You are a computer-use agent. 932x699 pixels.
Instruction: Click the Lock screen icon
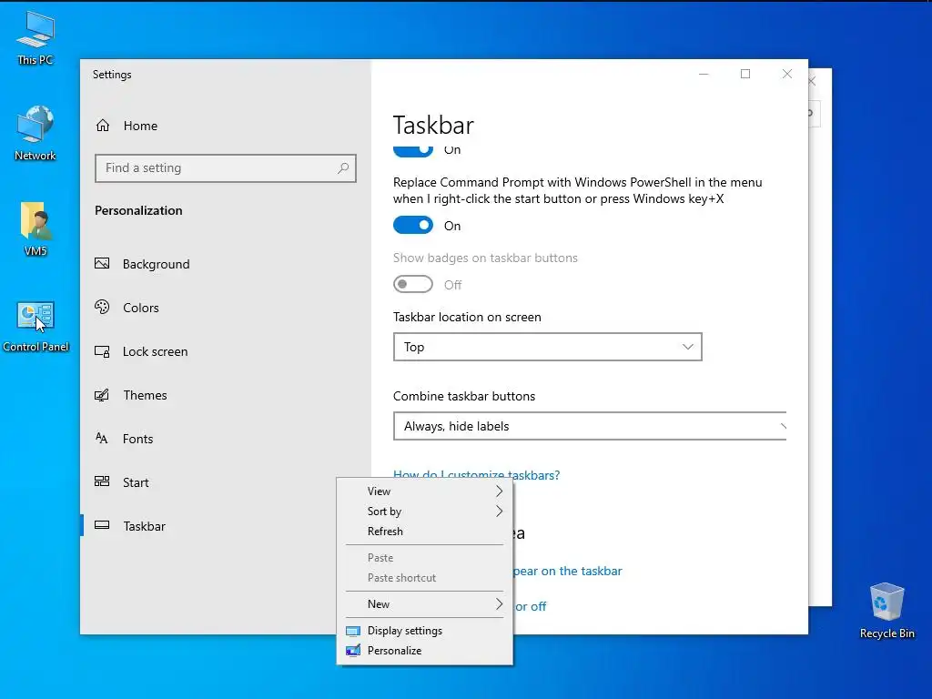tap(102, 351)
